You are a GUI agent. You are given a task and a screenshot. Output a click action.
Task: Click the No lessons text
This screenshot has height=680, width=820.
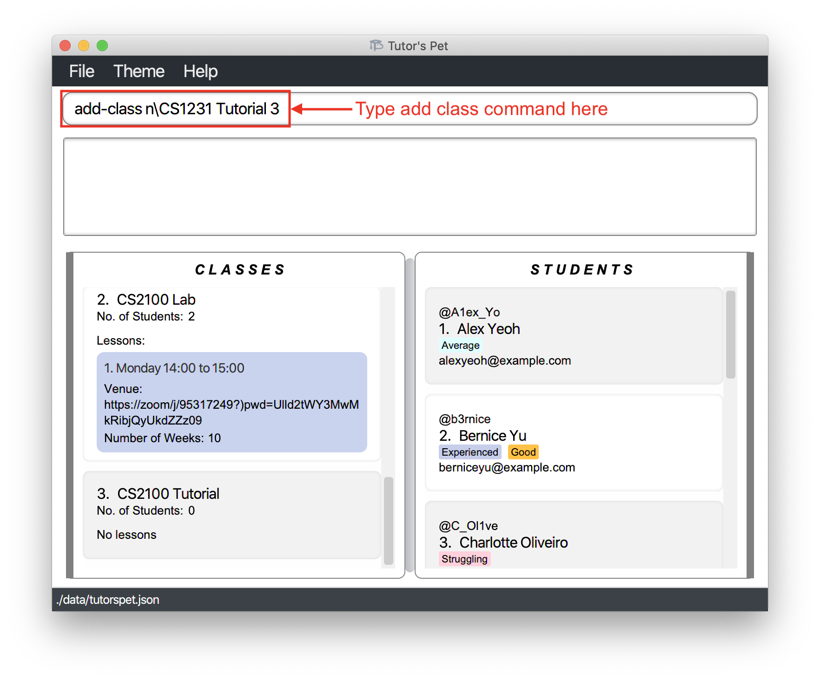[126, 535]
